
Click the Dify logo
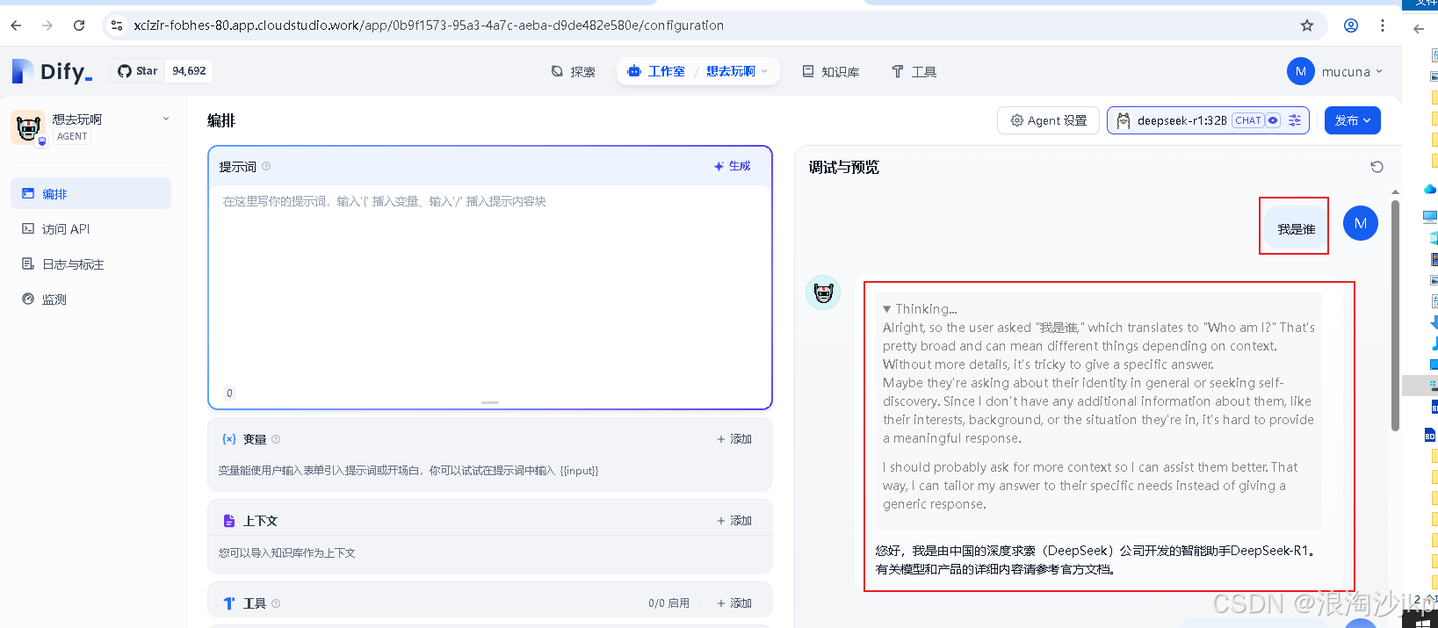click(x=52, y=71)
